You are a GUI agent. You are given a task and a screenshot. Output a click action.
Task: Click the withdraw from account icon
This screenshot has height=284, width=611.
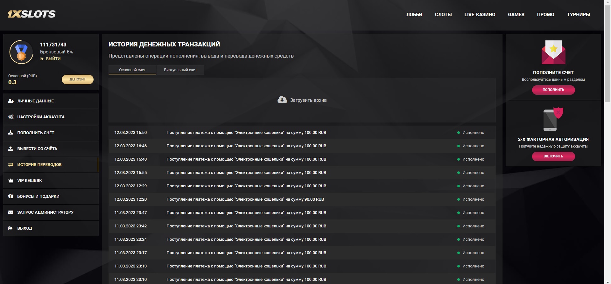[11, 149]
